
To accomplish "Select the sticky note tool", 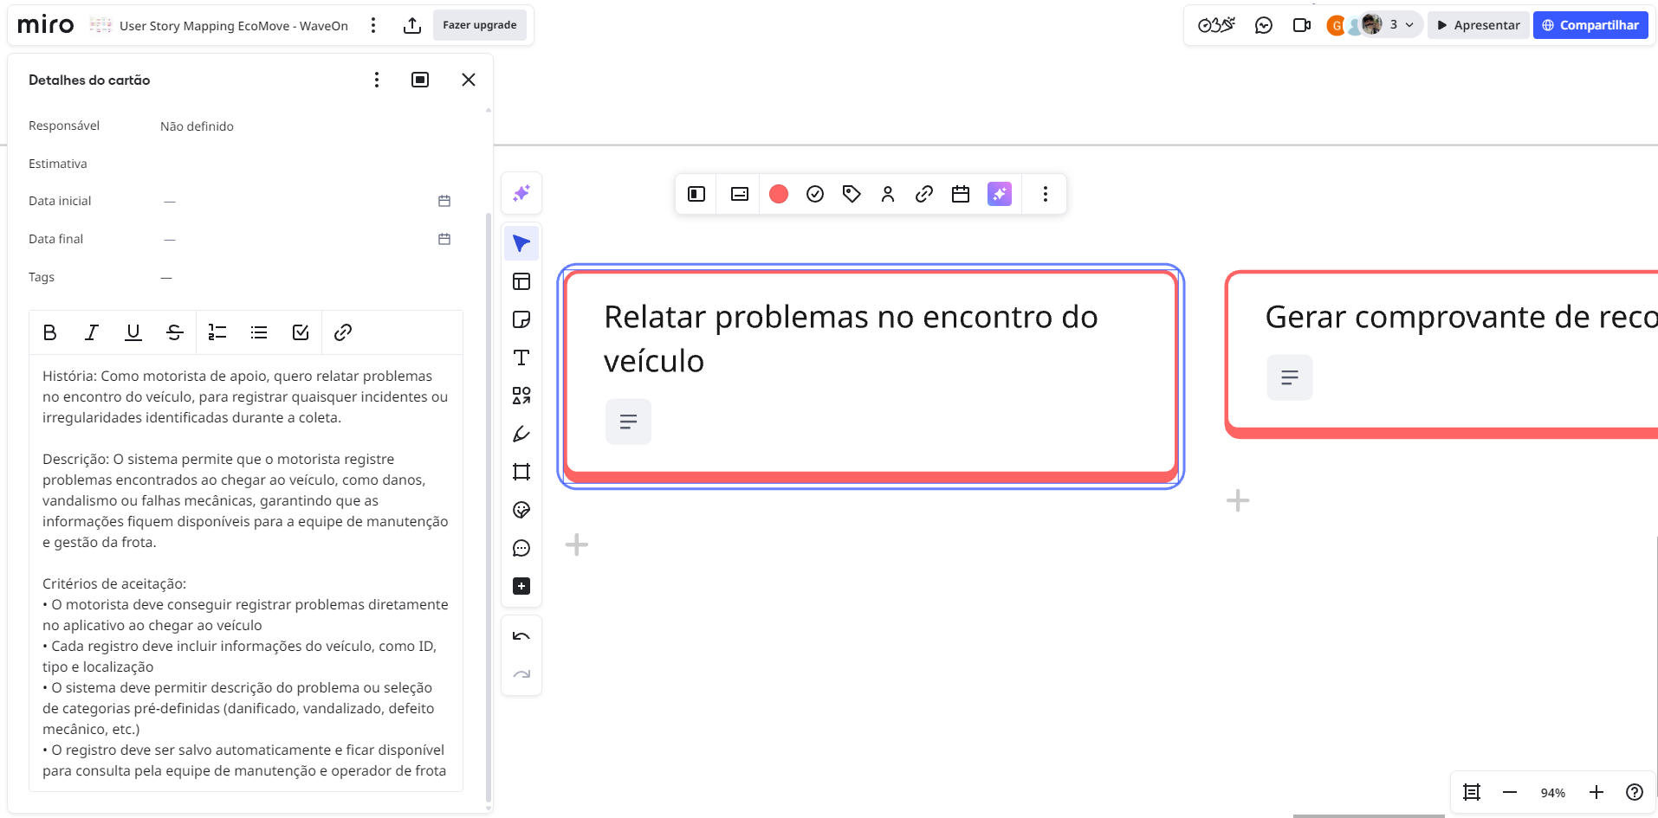I will click(x=521, y=319).
